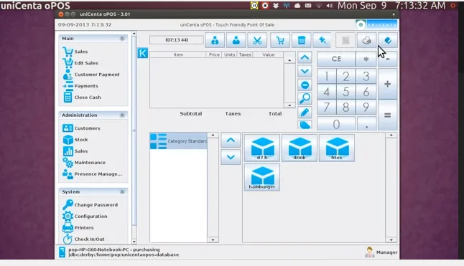Click the single-person customer toolbar icon
The image size is (464, 266).
[x=236, y=40]
